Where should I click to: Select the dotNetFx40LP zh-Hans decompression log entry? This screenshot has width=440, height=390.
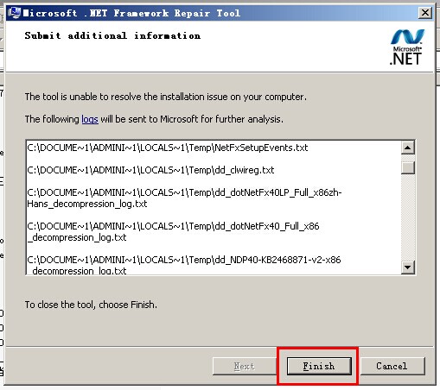[184, 198]
